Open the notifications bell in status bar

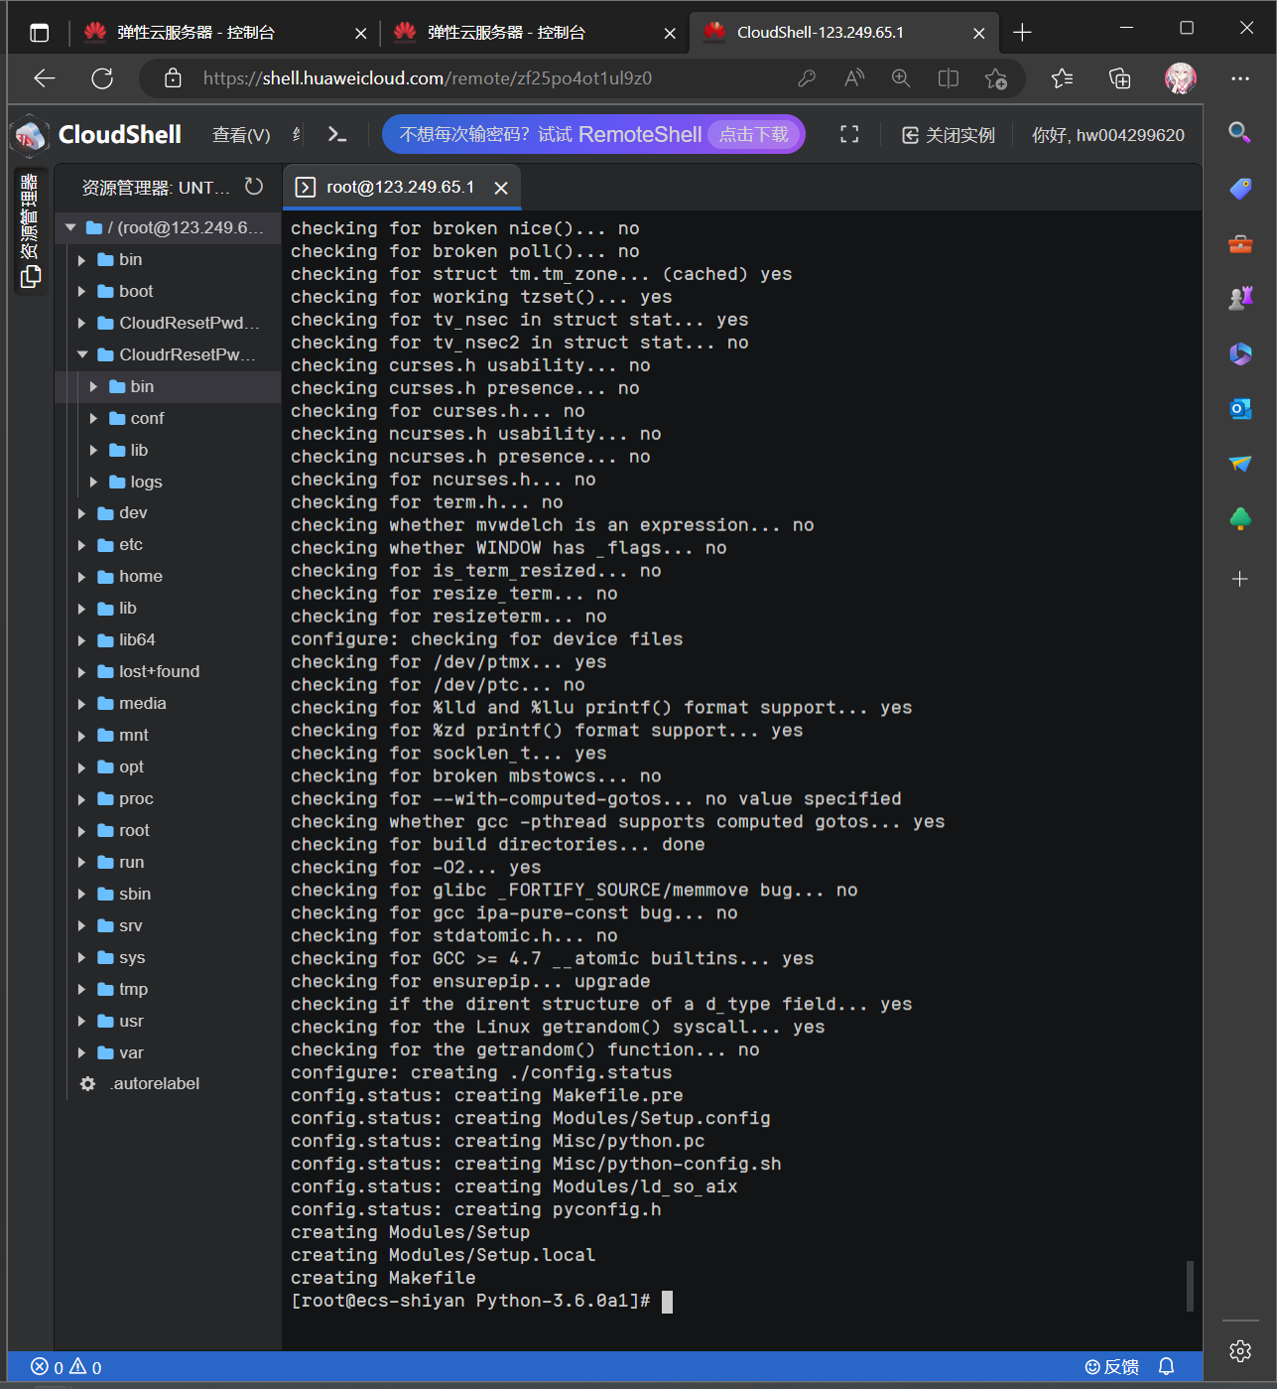tap(1167, 1367)
